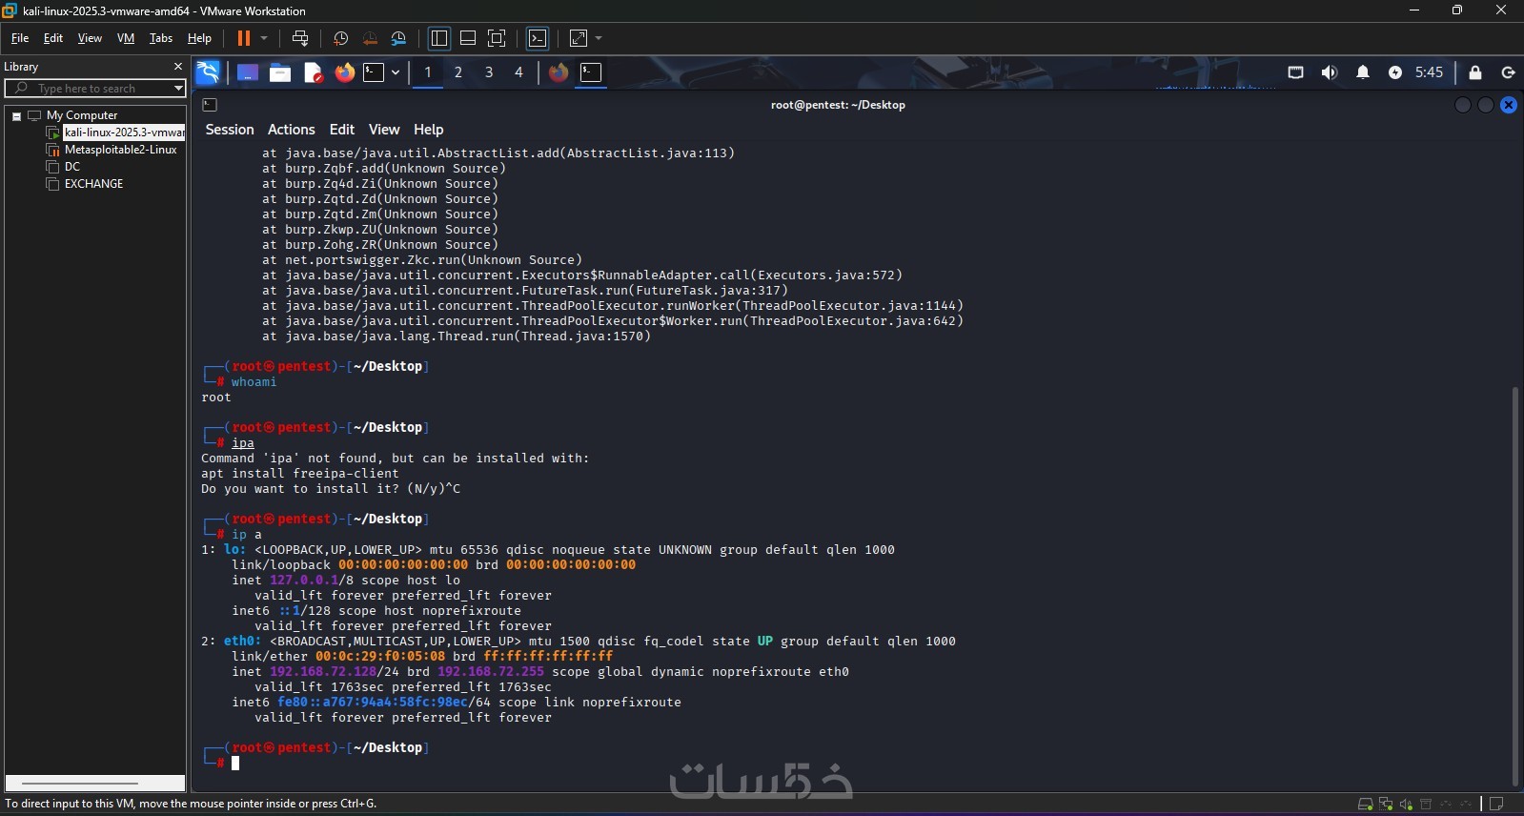Switch to workspace 2

tap(458, 72)
